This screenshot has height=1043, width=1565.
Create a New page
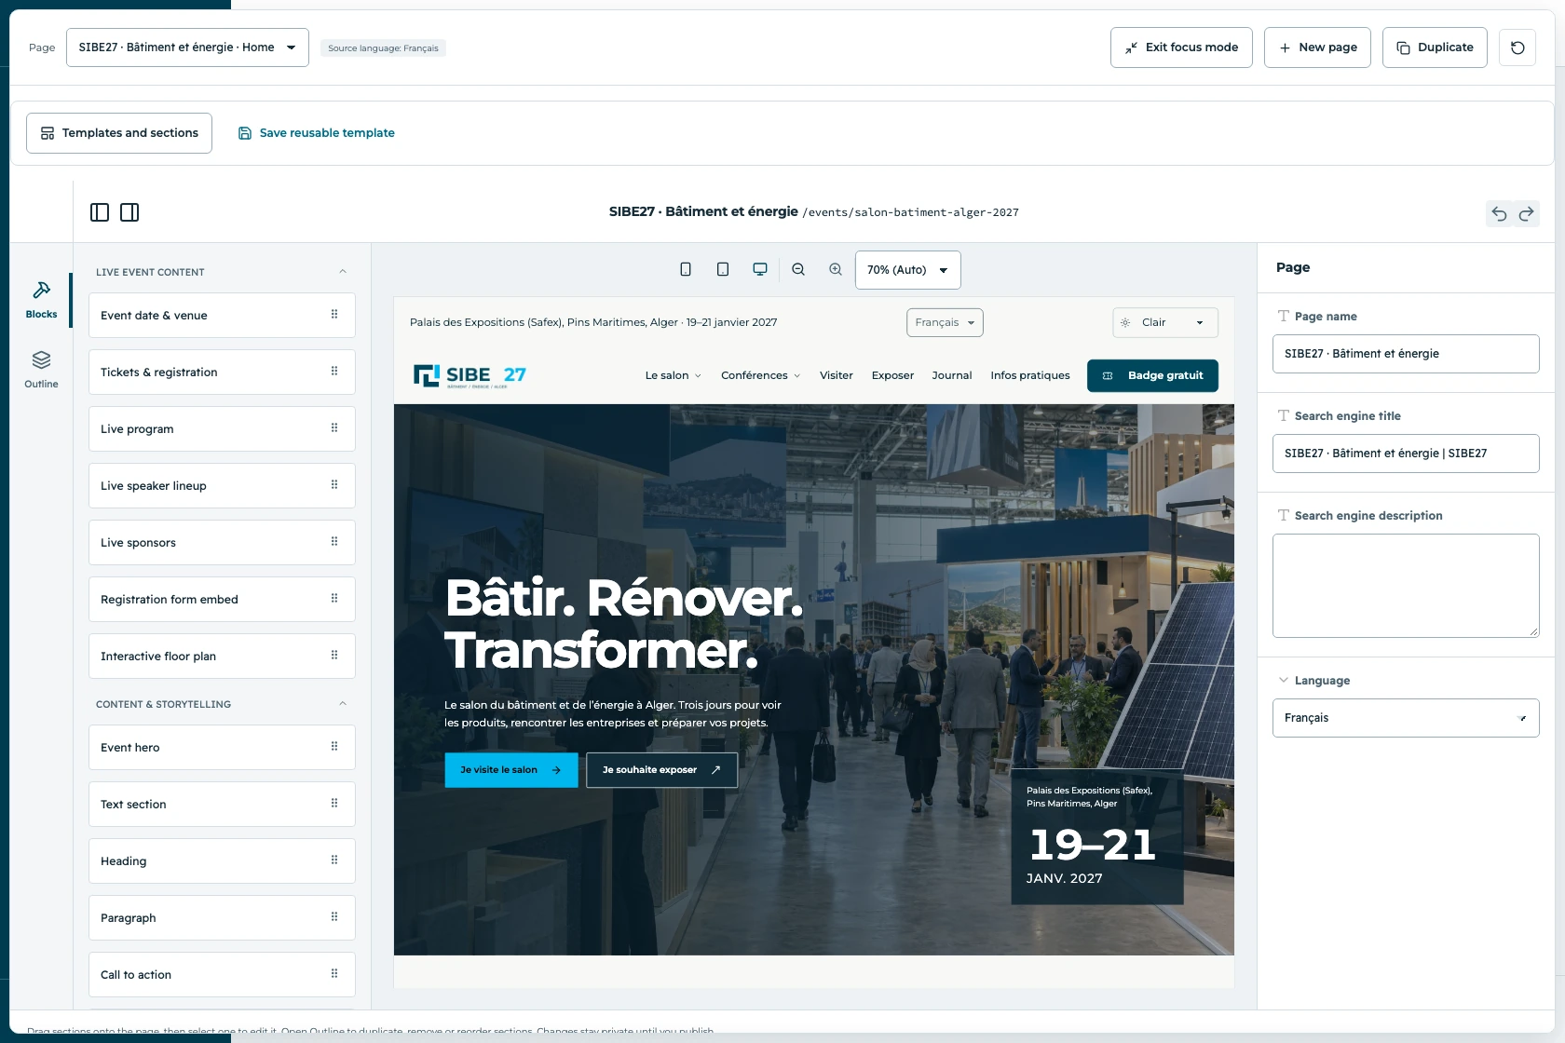click(1317, 47)
